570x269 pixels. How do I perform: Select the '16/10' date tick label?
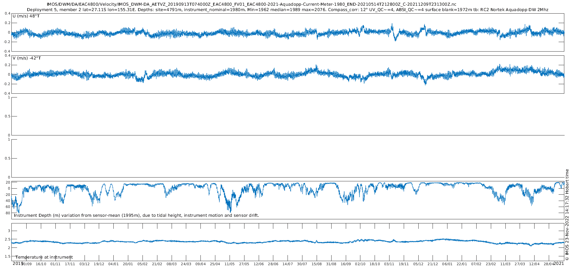41,264
